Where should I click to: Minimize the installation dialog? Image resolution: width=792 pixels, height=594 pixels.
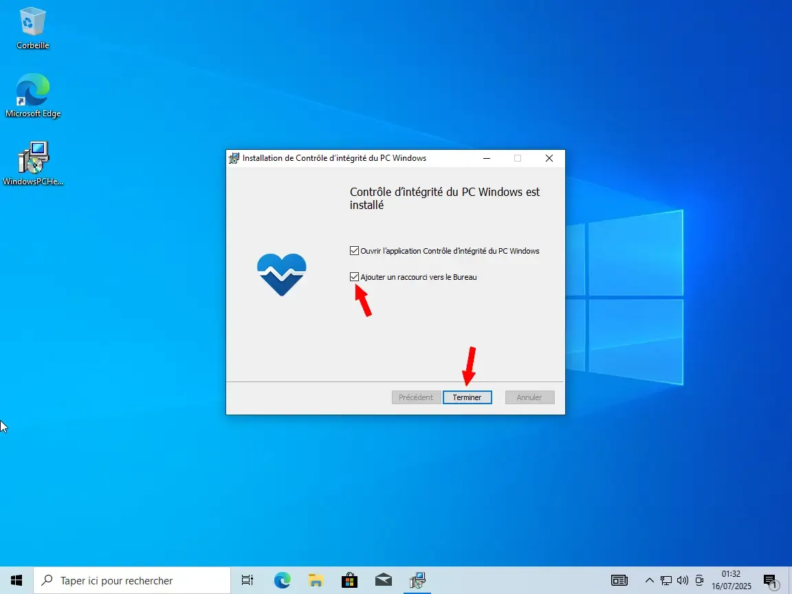[487, 158]
